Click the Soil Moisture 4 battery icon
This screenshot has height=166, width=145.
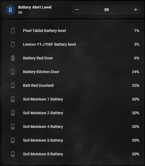(x=13, y=126)
